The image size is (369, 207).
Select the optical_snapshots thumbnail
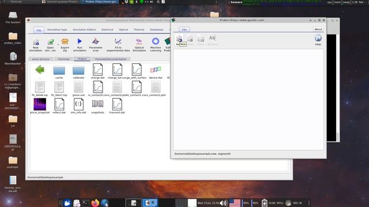pyautogui.click(x=40, y=104)
